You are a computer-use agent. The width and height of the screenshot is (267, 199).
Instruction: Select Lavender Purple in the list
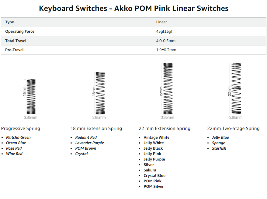90,143
